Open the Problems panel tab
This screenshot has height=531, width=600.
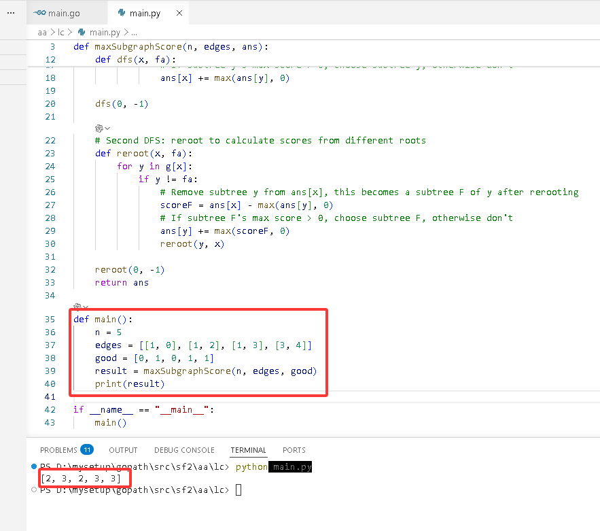(58, 450)
